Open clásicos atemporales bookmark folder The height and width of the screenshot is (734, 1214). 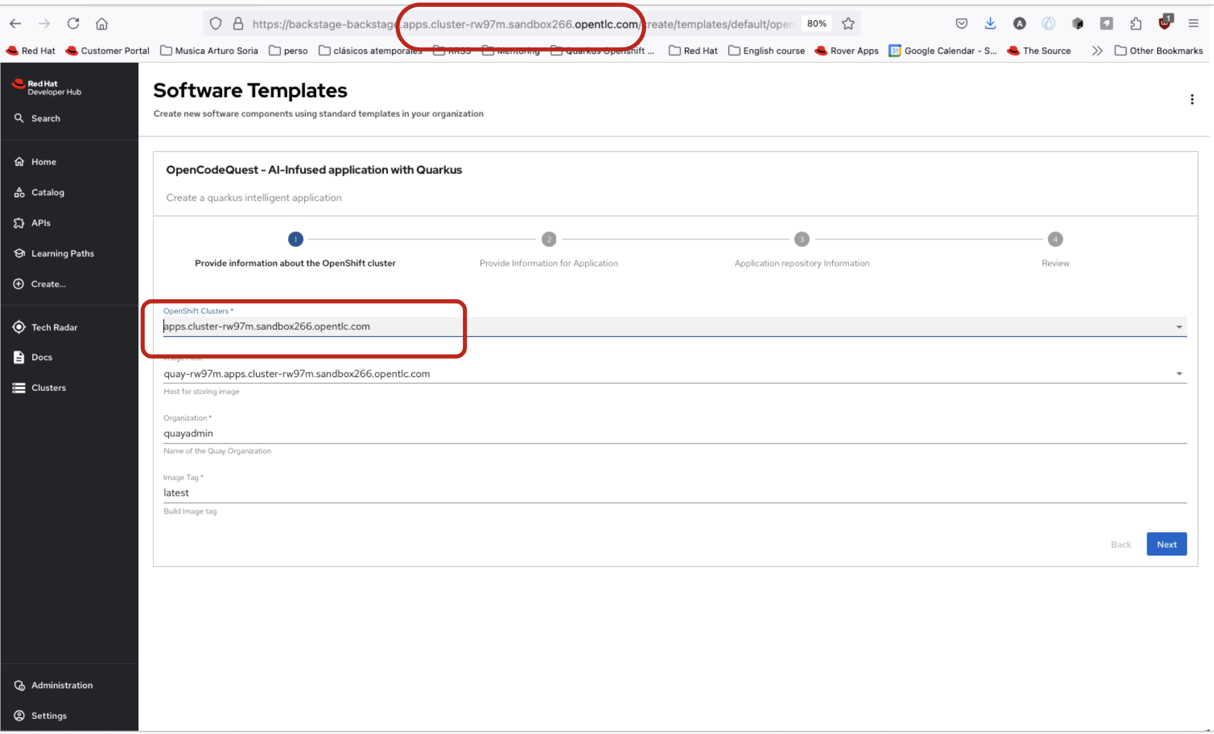(x=370, y=51)
